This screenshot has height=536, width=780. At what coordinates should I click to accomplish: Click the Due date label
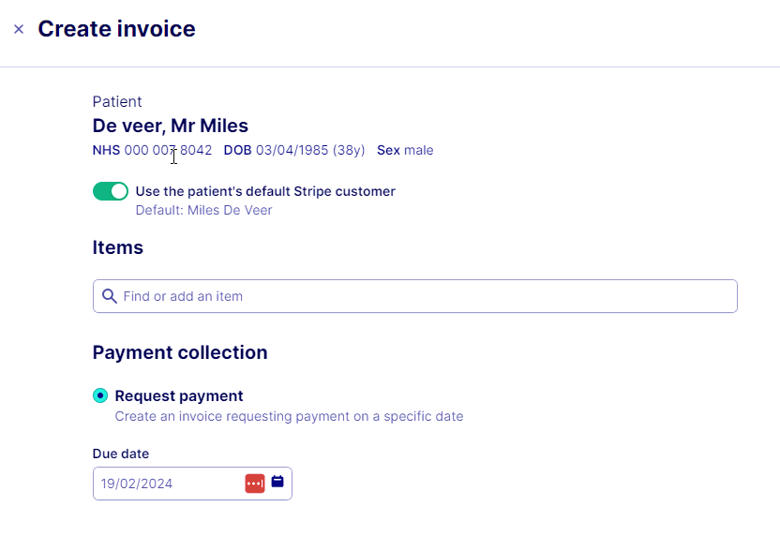click(x=121, y=454)
